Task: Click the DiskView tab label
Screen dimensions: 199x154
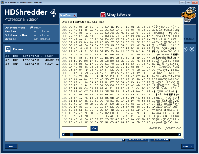Action: [65, 15]
